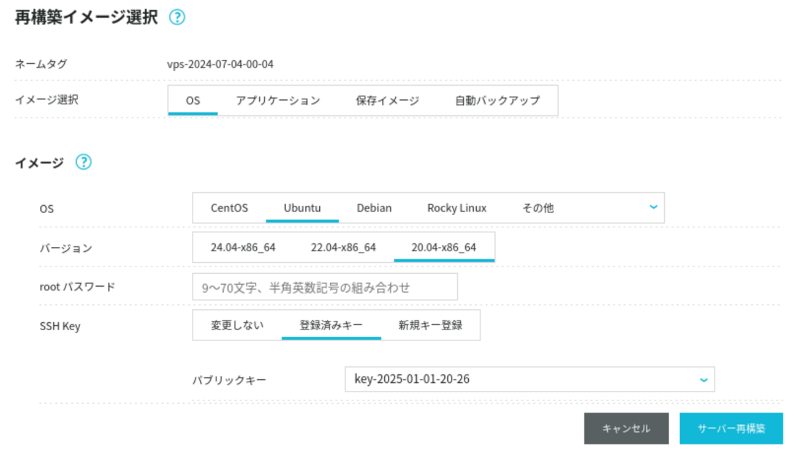Open the パブリックキー key dropdown
Screen dimensions: 796x460
pyautogui.click(x=529, y=380)
